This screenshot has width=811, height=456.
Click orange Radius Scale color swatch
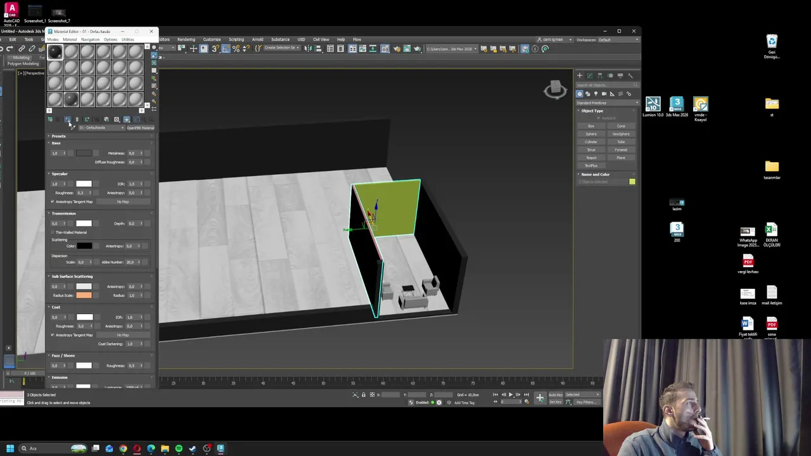[84, 295]
